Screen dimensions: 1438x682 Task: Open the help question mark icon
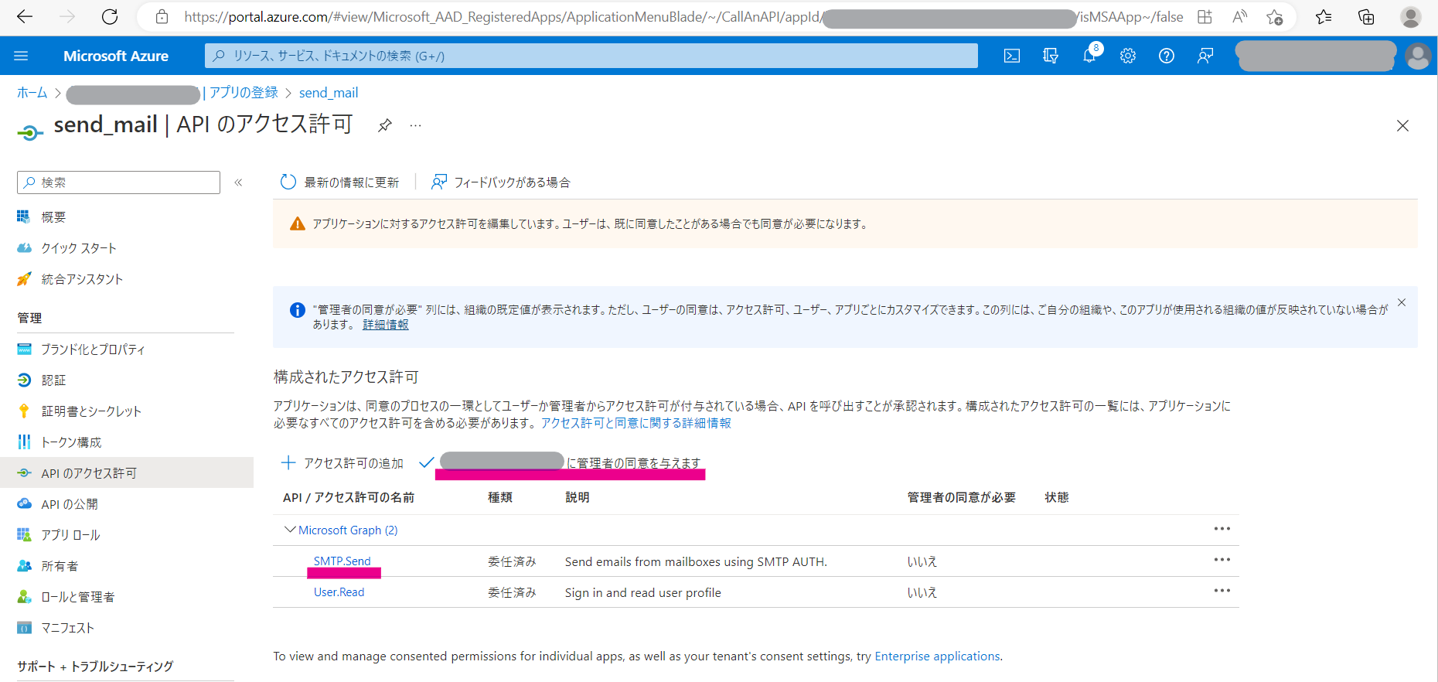click(1167, 56)
